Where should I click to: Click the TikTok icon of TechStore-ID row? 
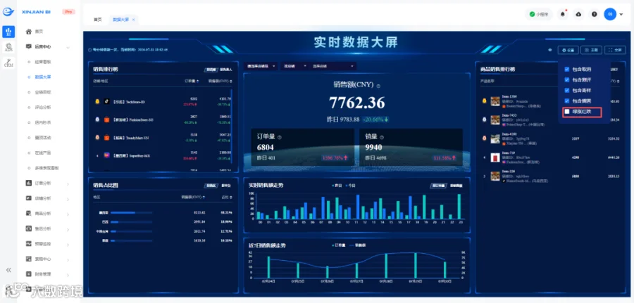pyautogui.click(x=107, y=102)
